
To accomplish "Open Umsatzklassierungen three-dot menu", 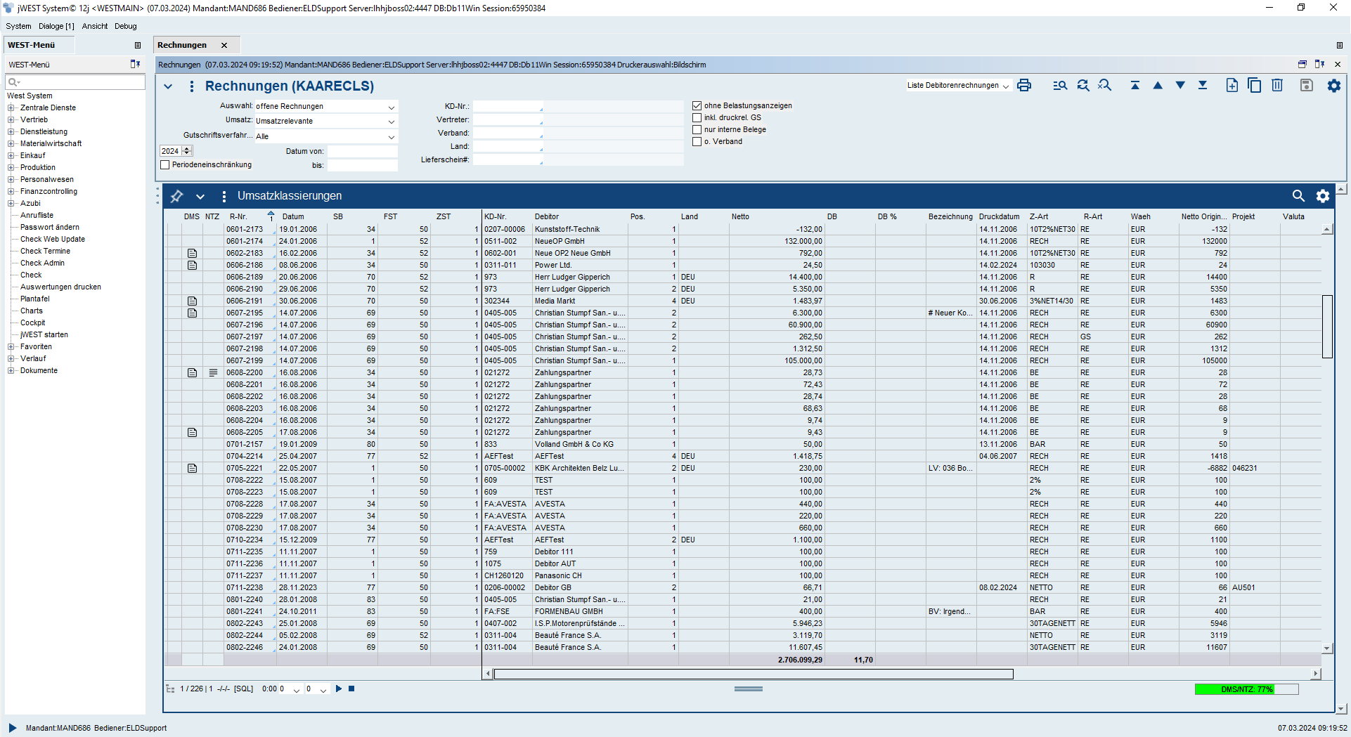I will [224, 196].
